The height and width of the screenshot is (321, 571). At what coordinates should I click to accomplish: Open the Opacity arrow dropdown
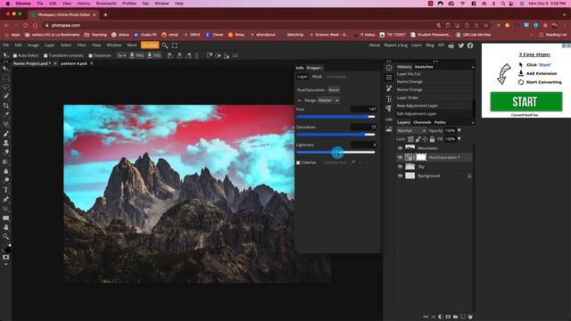(459, 130)
